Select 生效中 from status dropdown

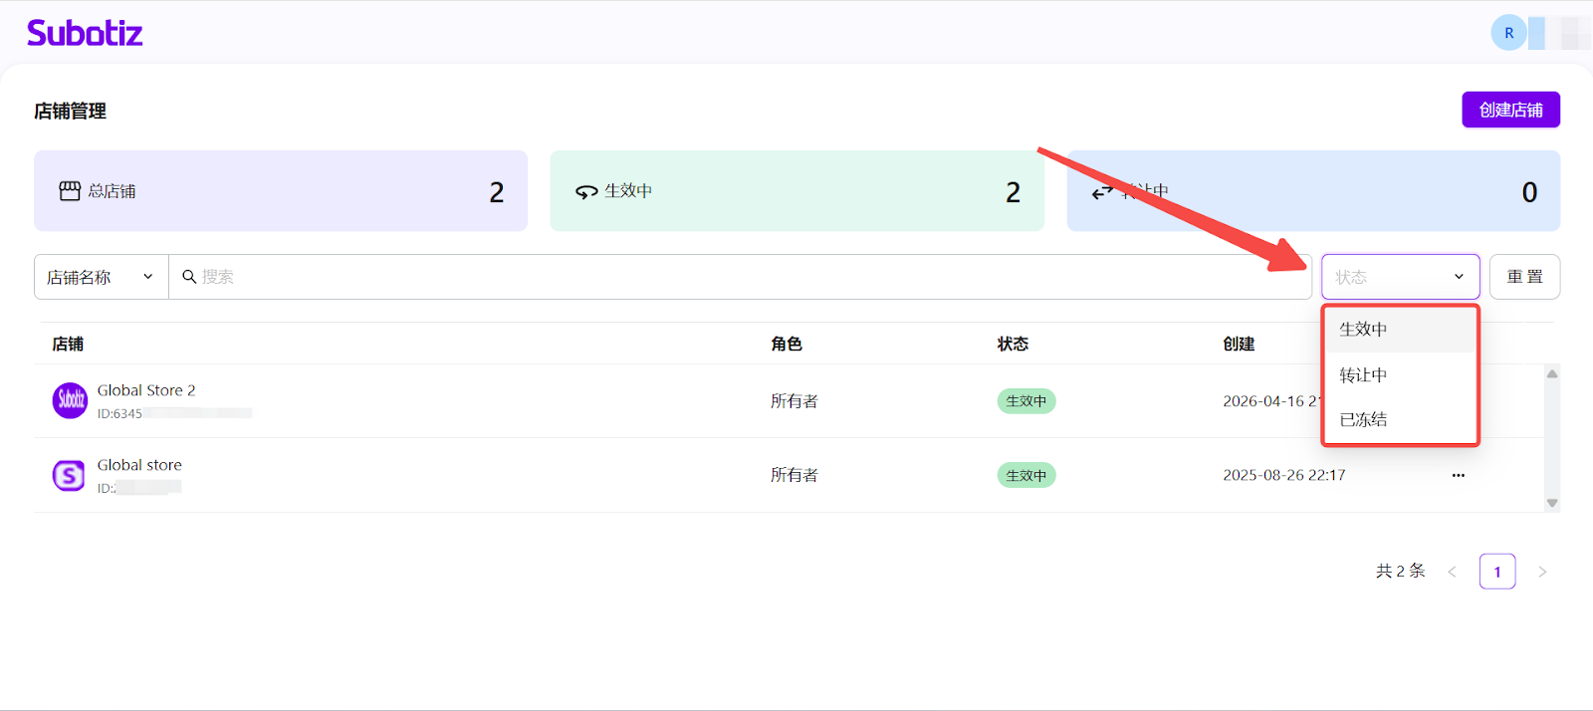coord(1363,330)
